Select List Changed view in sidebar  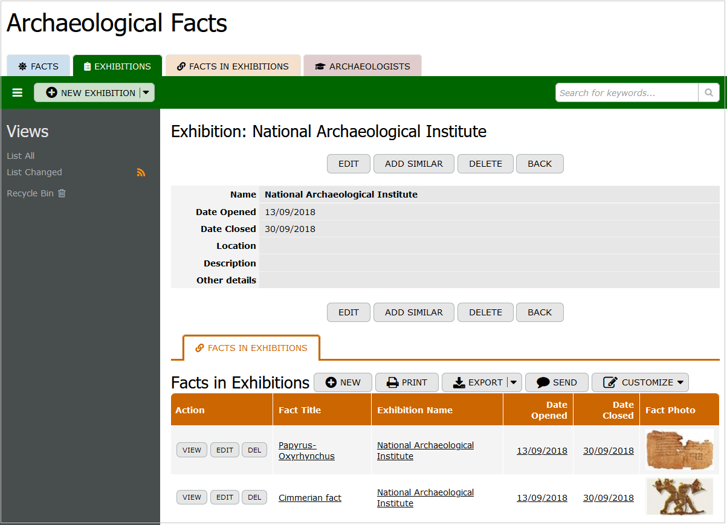coord(34,172)
